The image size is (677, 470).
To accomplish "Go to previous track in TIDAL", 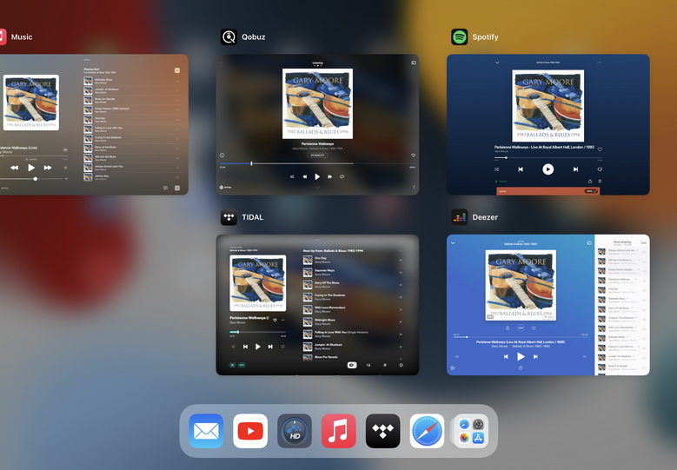I will [x=245, y=347].
